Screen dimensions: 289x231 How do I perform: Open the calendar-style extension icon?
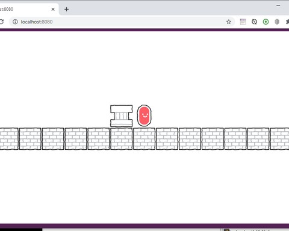tap(243, 22)
